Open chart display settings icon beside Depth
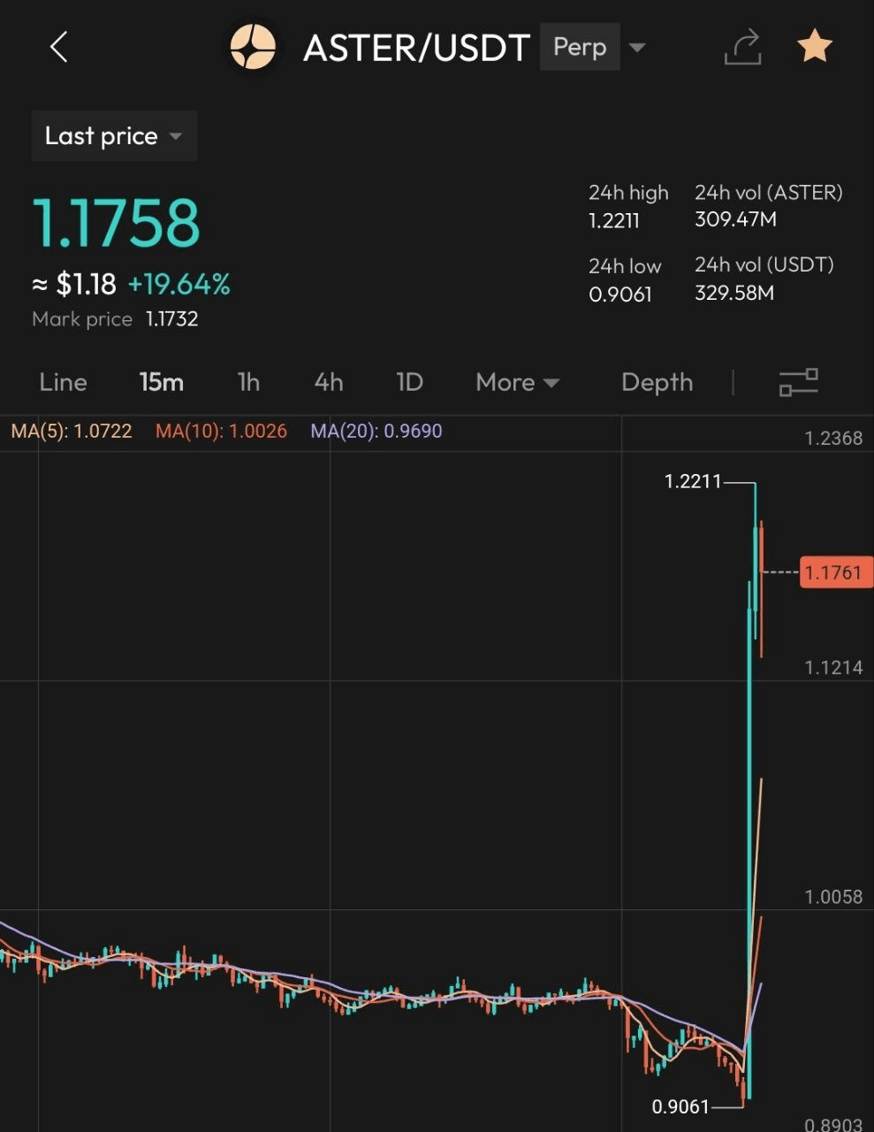 [x=798, y=382]
